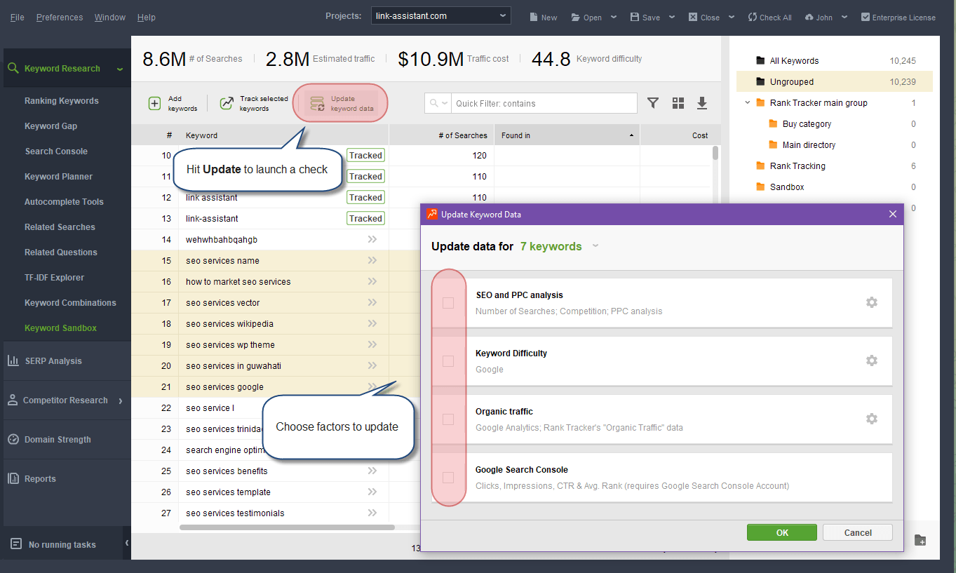Tick the Google Search Console checkbox
This screenshot has width=956, height=573.
[x=448, y=478]
